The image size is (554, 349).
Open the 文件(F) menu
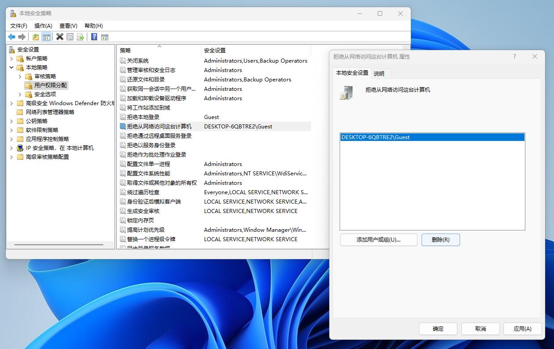click(18, 26)
